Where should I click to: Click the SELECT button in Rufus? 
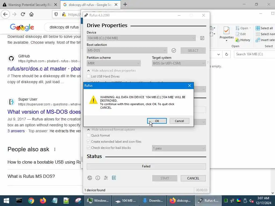point(193,50)
